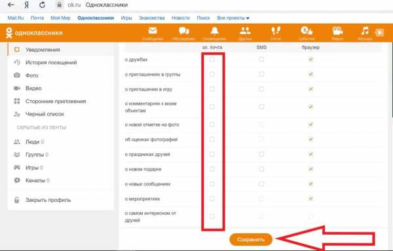This screenshot has width=393, height=251.
Task: Click the История посещений clock icon
Action: 17,62
